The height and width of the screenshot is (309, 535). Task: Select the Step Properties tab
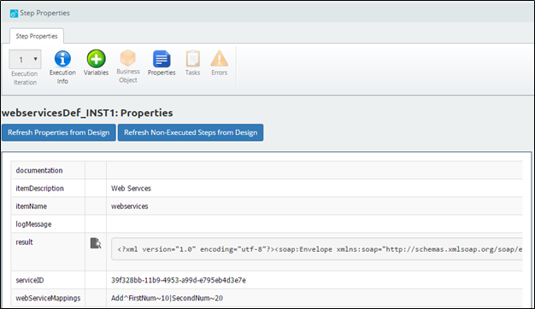[37, 36]
